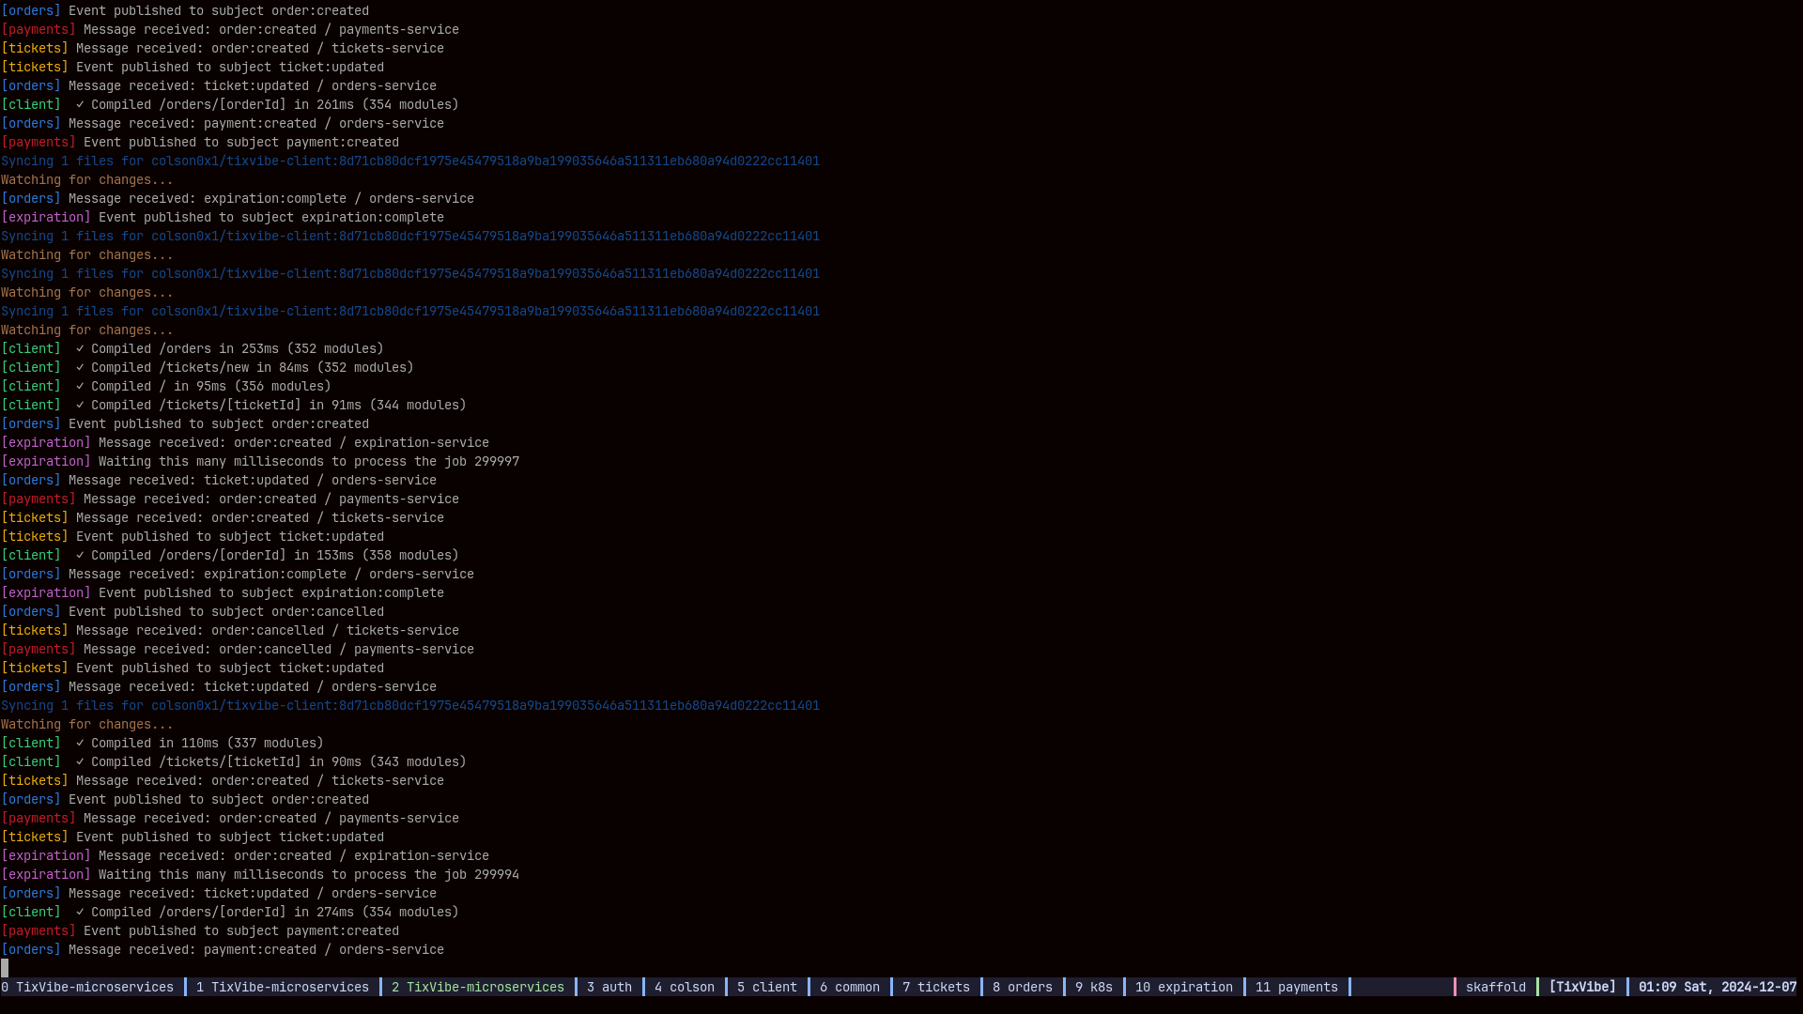Open tmux window 10 expiration
Viewport: 1803px width, 1014px height.
coord(1184,987)
